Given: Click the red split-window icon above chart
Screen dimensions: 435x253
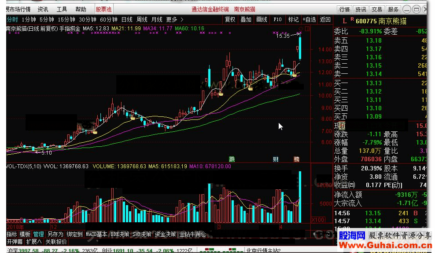Looking at the screenshot, I should [x=307, y=29].
